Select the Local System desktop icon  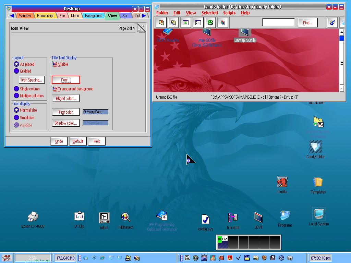coord(319,214)
